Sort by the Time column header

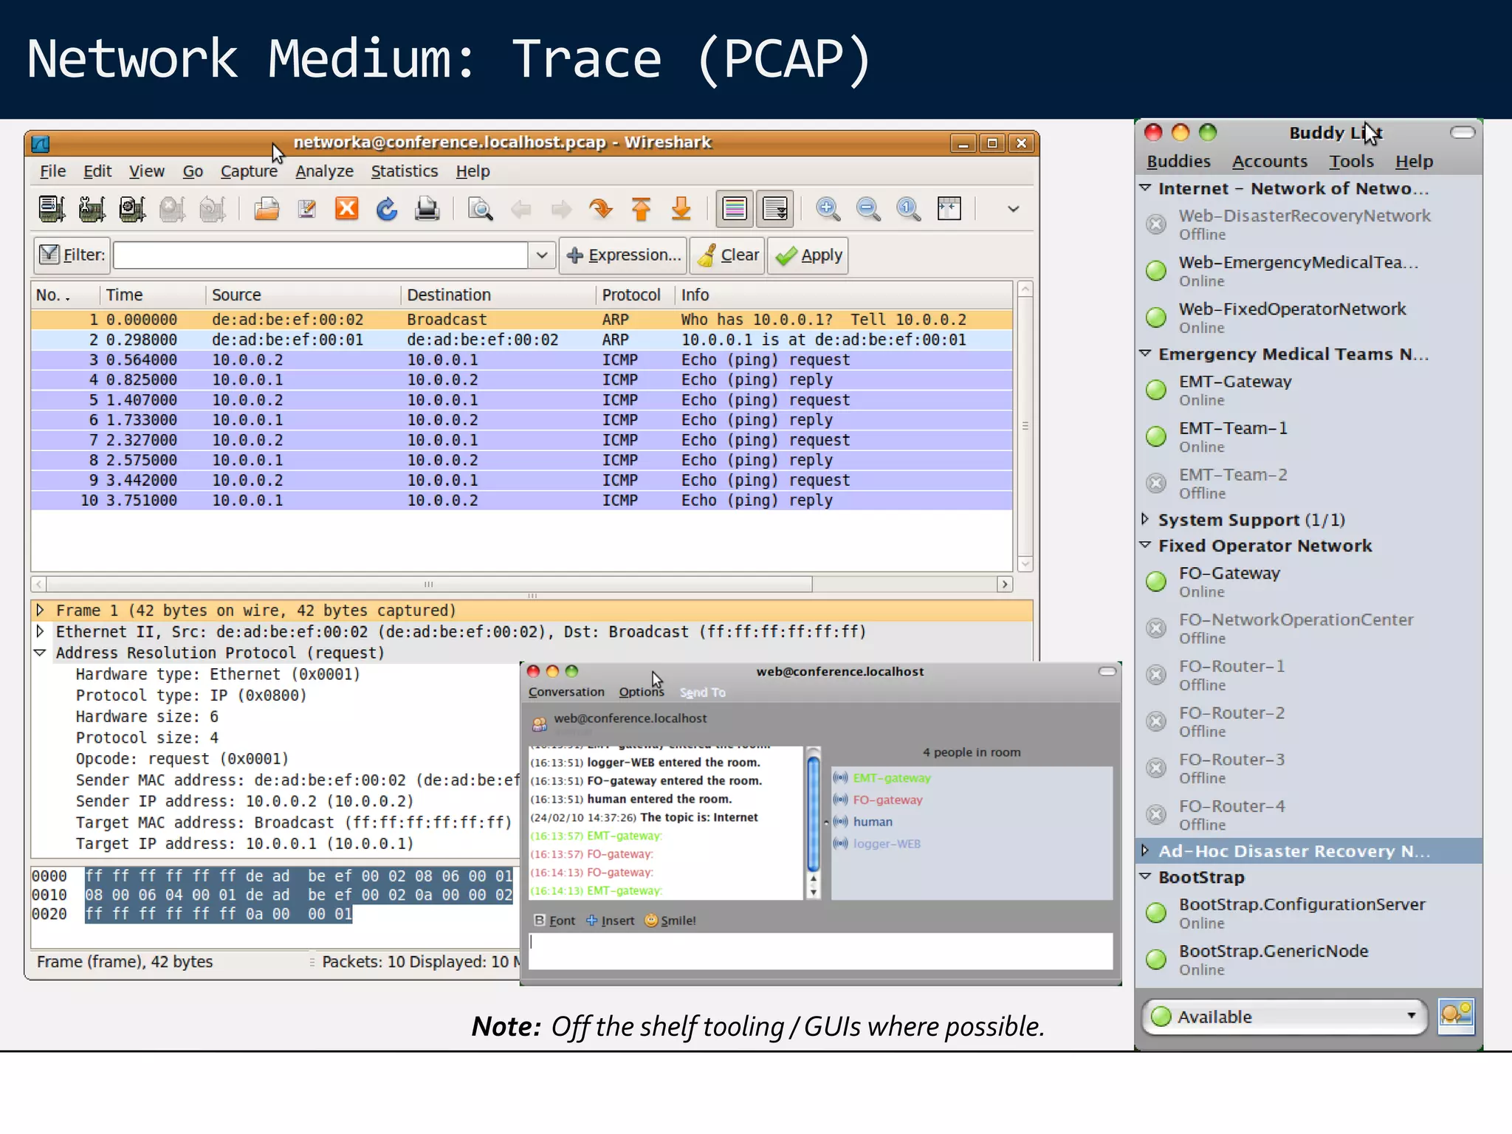(x=152, y=295)
